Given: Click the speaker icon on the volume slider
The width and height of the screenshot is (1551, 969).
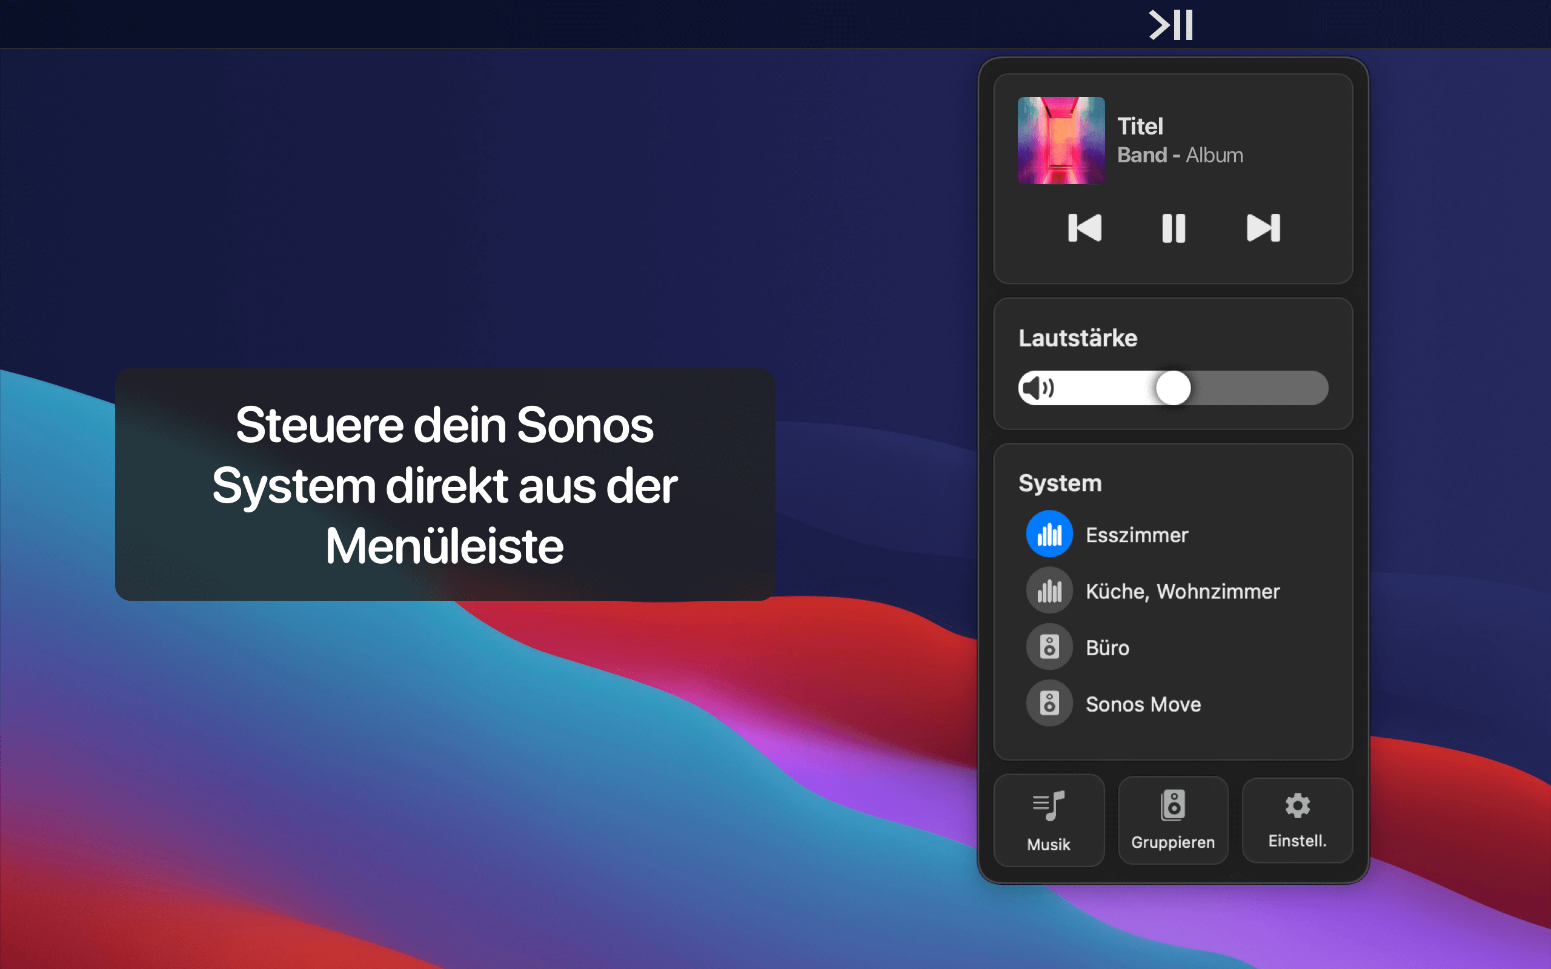Looking at the screenshot, I should (x=1038, y=388).
